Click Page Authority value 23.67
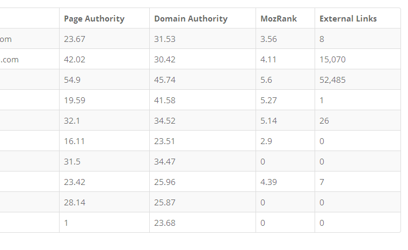The image size is (408, 250). click(74, 39)
